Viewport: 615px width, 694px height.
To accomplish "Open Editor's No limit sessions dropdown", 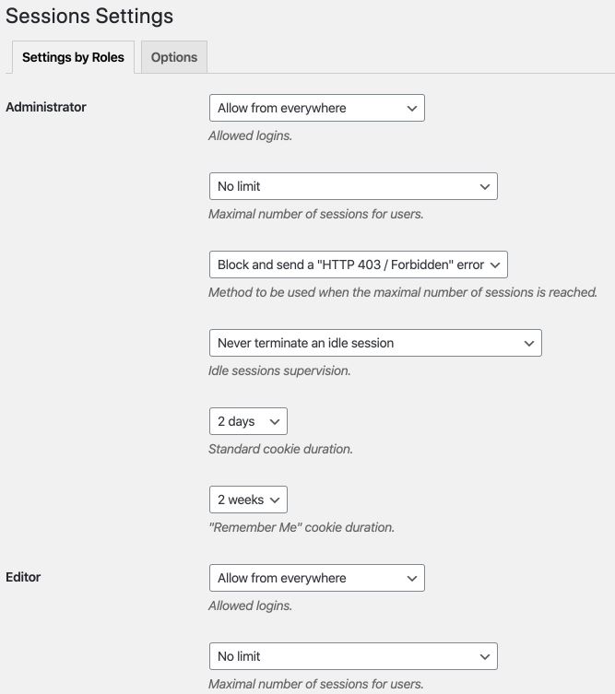I will 353,656.
